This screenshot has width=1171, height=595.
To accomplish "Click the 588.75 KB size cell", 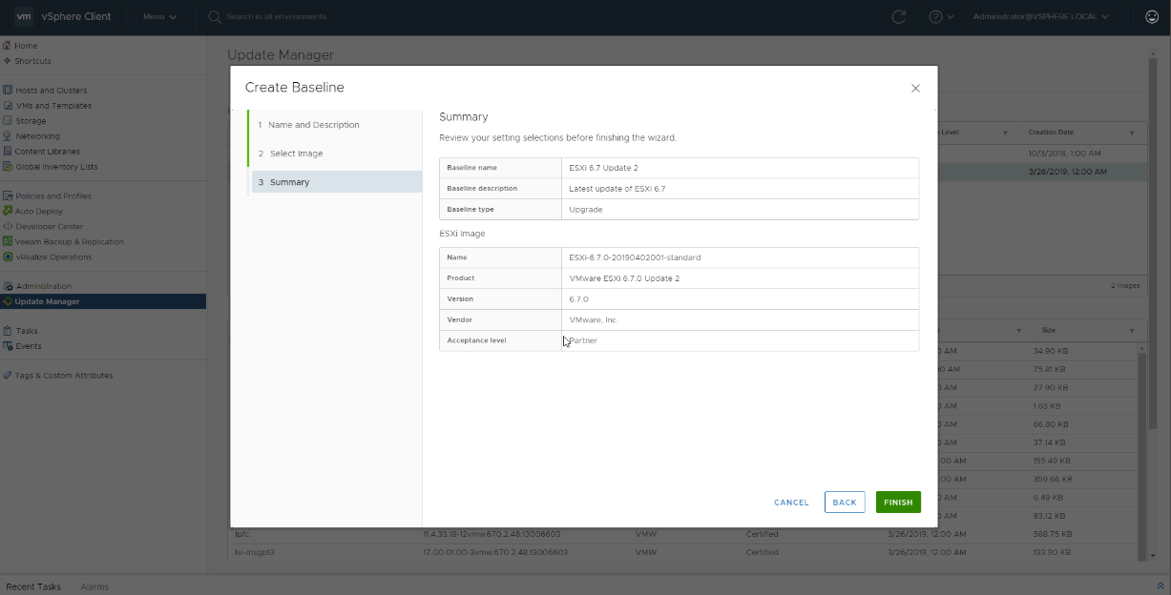I will pos(1053,534).
